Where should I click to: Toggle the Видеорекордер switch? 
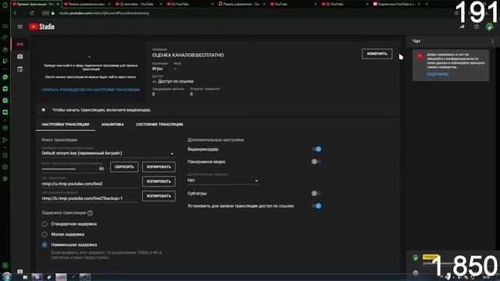tap(316, 149)
